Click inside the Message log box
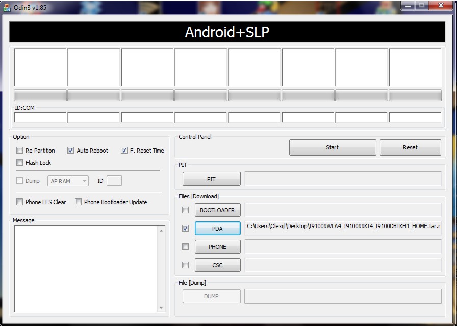The image size is (457, 326). click(86, 268)
